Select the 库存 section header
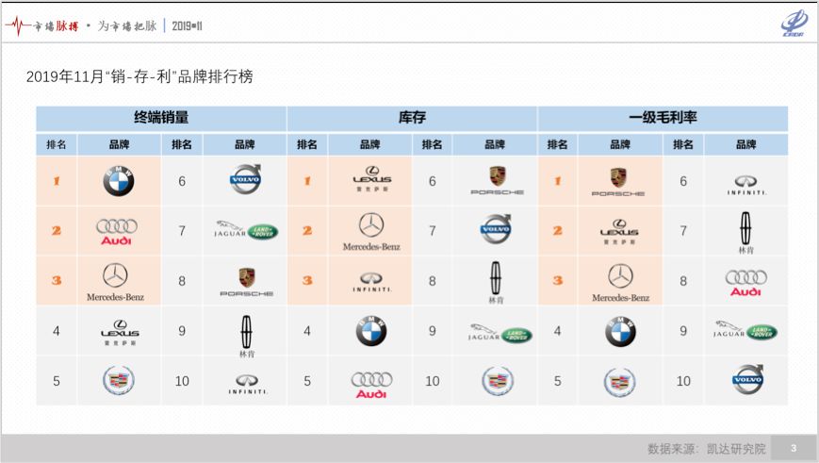Screen dimensions: 819x463 coord(412,118)
